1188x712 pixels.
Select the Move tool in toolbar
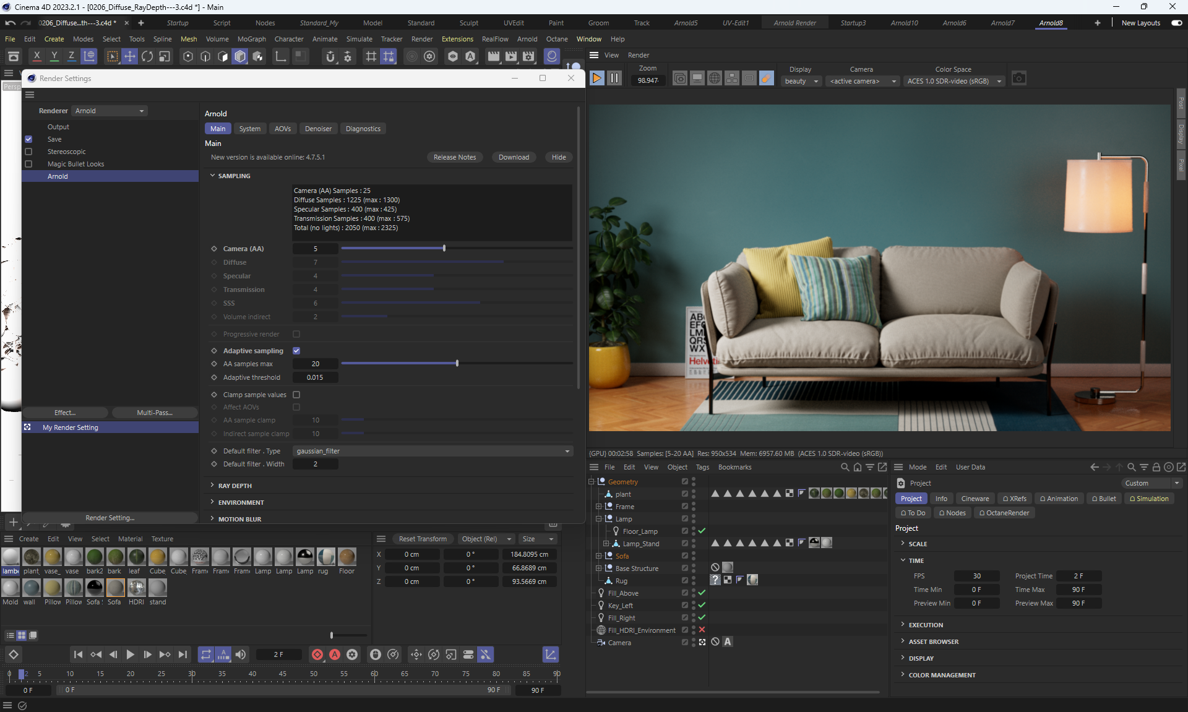[130, 57]
